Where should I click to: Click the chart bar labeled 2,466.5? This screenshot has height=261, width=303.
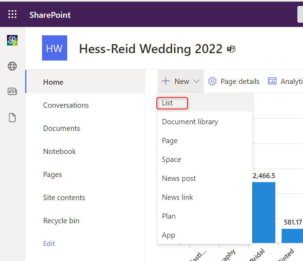(264, 212)
